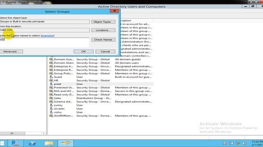Launch PowerShell from the taskbar

click(32, 143)
